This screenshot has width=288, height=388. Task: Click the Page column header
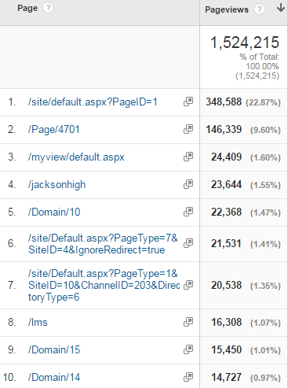click(27, 8)
